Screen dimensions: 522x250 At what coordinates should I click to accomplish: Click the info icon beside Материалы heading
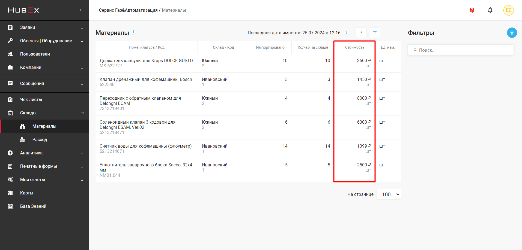pos(134,32)
